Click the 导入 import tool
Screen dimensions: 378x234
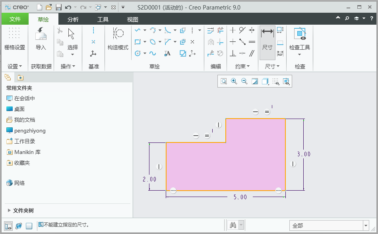(x=41, y=39)
